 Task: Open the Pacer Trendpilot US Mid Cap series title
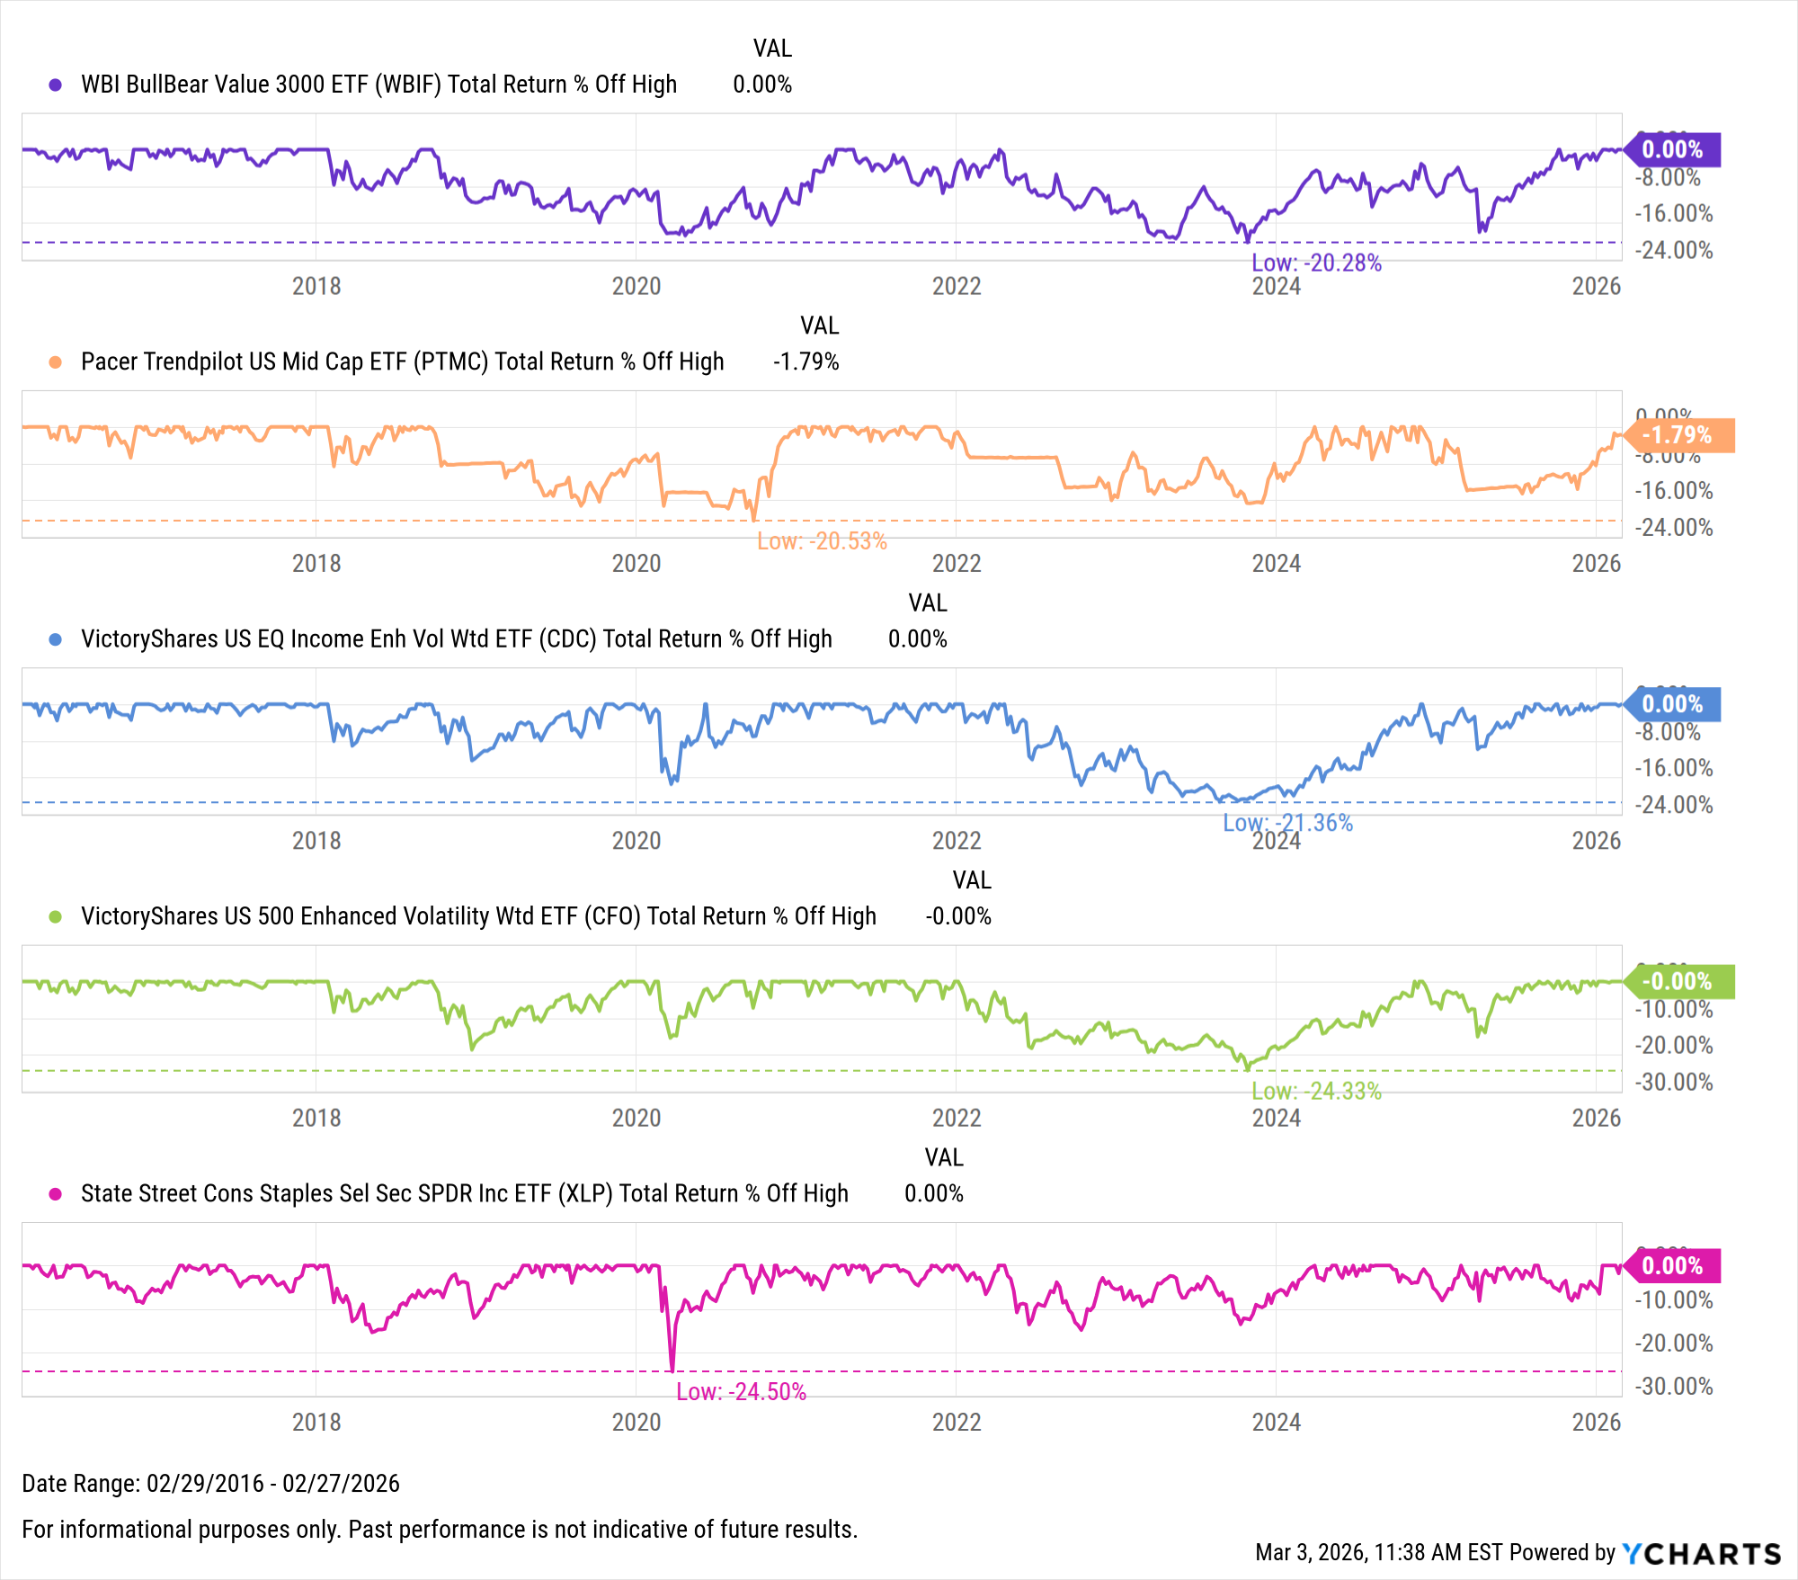click(402, 362)
